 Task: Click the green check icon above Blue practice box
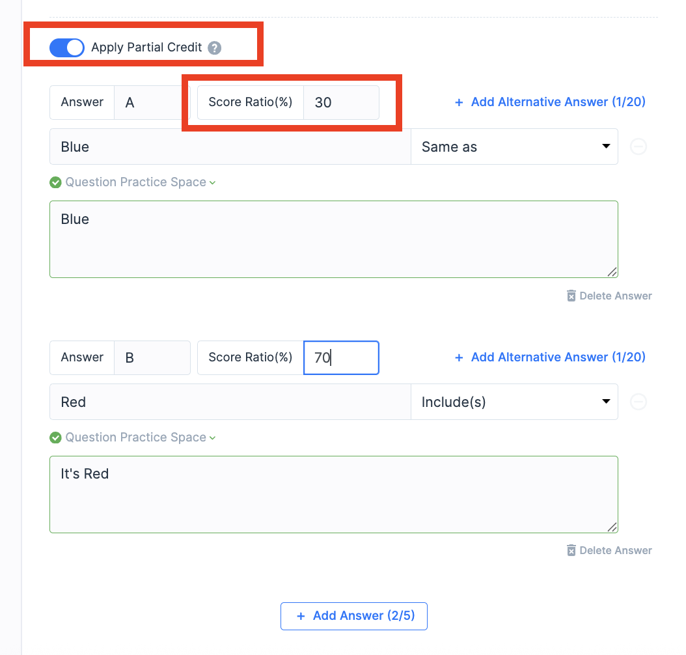pyautogui.click(x=55, y=182)
